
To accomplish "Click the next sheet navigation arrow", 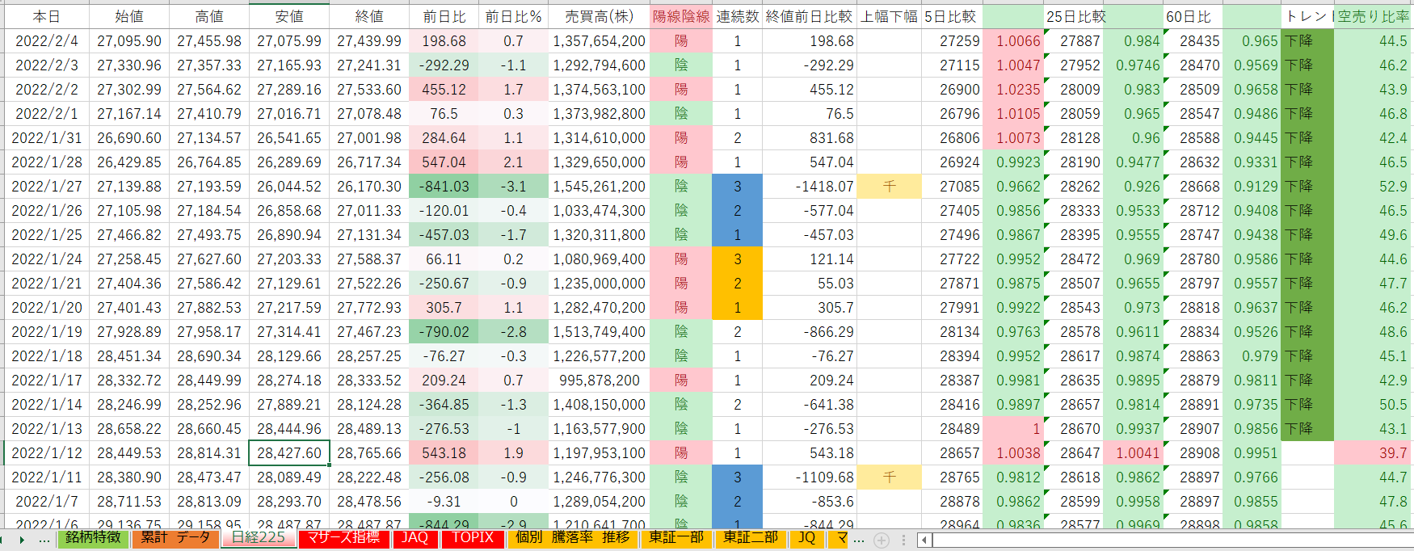I will tap(22, 540).
